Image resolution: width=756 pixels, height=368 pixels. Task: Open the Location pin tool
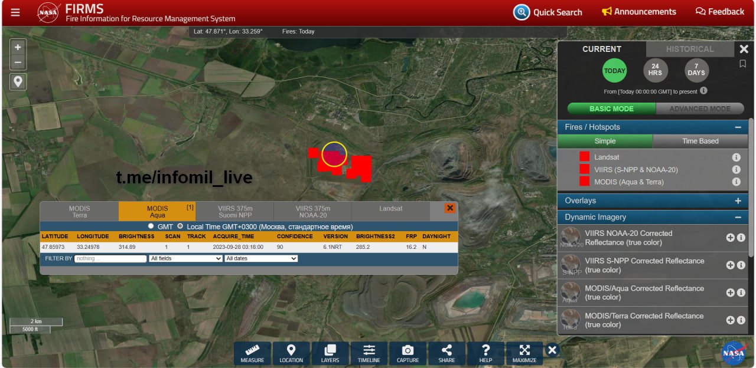tap(291, 353)
